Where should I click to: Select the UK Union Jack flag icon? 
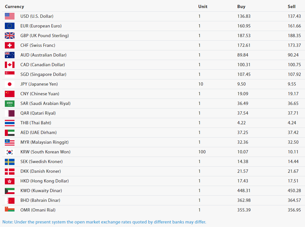pyautogui.click(x=10, y=36)
